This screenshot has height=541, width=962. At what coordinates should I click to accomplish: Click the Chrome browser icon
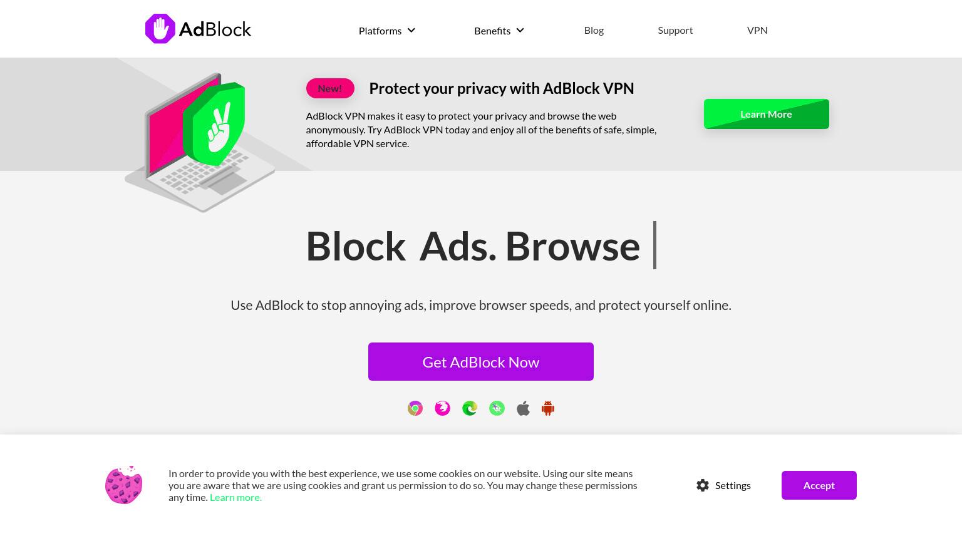pyautogui.click(x=415, y=409)
